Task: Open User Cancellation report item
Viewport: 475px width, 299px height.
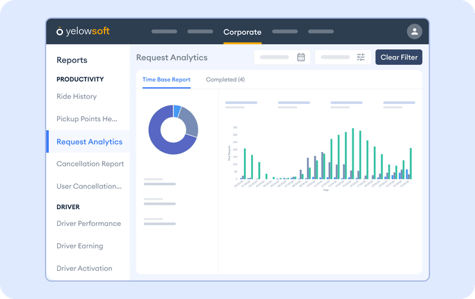Action: 89,186
